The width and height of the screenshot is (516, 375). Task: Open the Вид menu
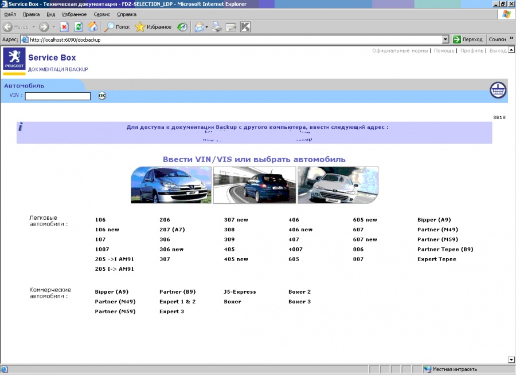[x=50, y=14]
